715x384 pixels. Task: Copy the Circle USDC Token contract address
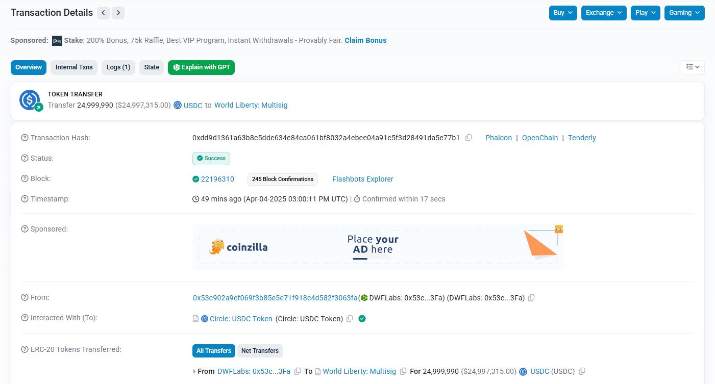click(x=350, y=319)
